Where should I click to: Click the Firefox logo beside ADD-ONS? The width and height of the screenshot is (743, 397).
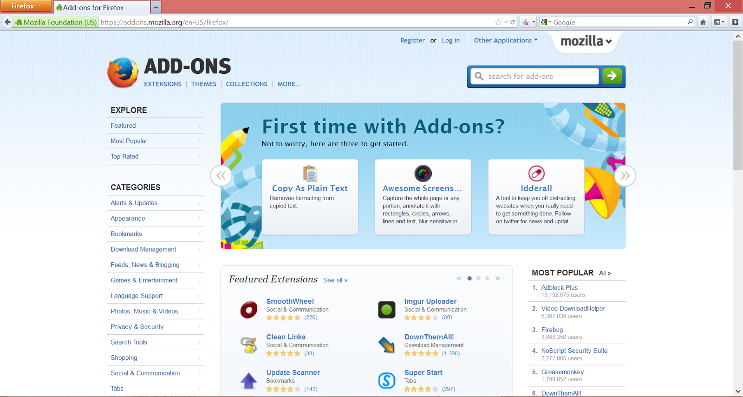(123, 72)
